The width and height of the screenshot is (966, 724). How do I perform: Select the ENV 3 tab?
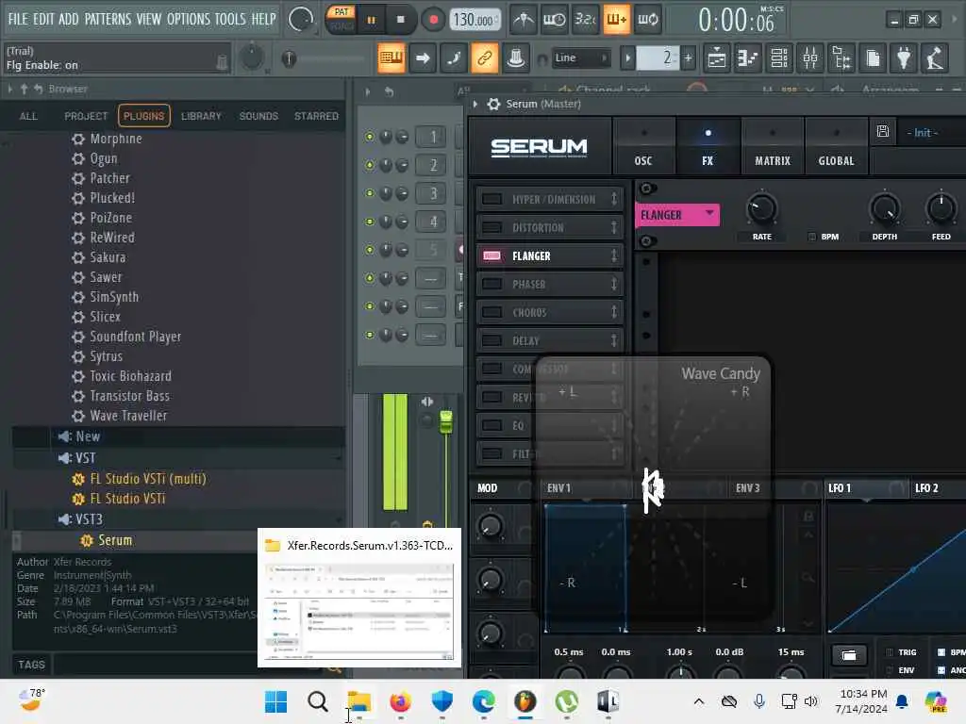click(747, 488)
